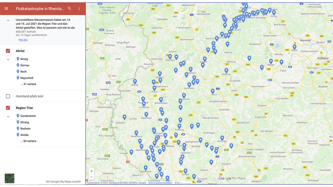The image size is (333, 187).
Task: Click the satellite base map thumbnail
Action: pos(10,178)
